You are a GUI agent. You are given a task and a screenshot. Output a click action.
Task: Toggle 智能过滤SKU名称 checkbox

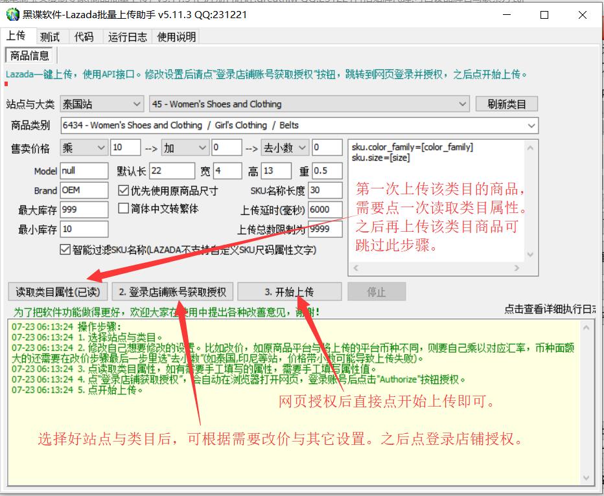(65, 250)
